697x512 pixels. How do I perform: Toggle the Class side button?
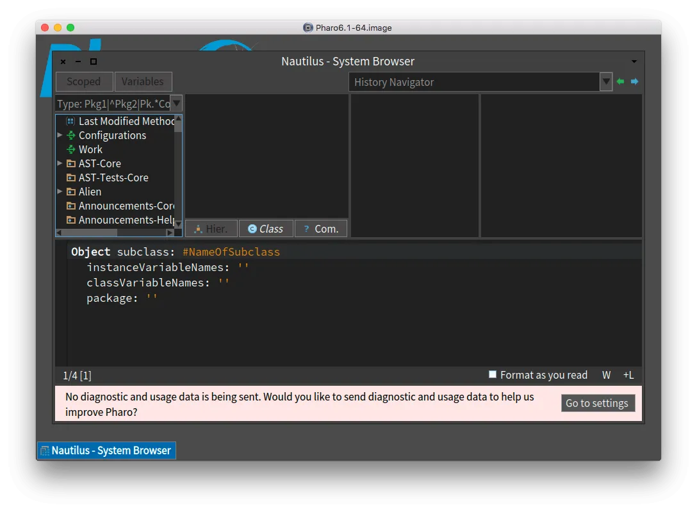[x=266, y=229]
